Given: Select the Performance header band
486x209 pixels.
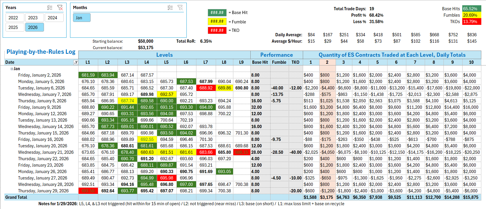Looking at the screenshot, I should (276, 55).
